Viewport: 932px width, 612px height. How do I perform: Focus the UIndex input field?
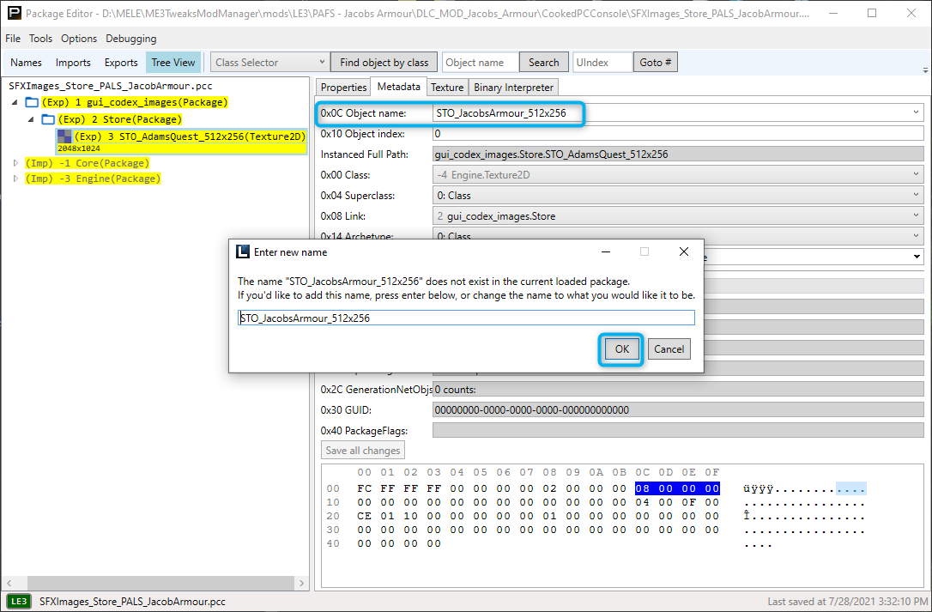602,63
